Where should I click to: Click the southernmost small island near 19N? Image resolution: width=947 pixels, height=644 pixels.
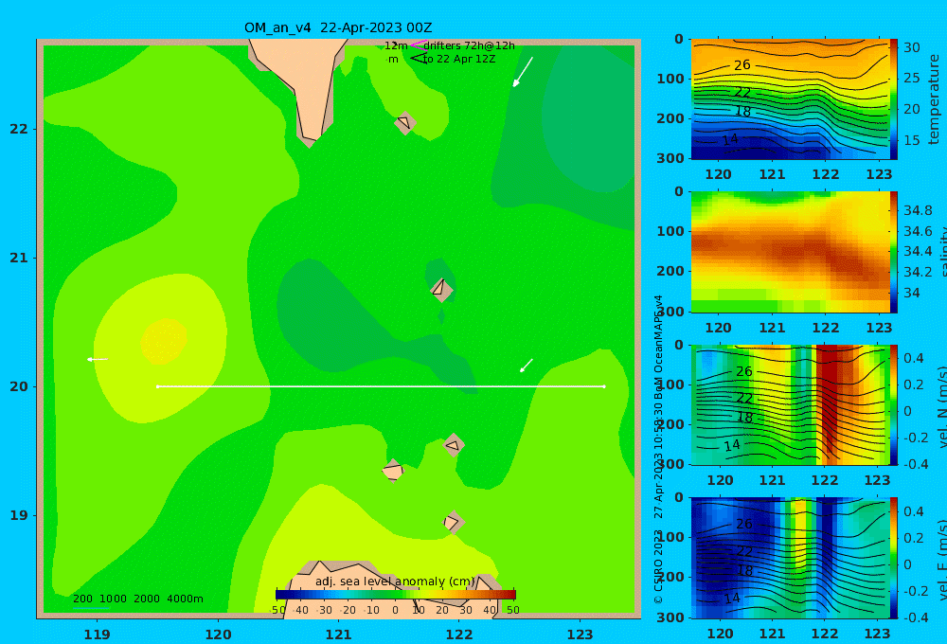(453, 522)
